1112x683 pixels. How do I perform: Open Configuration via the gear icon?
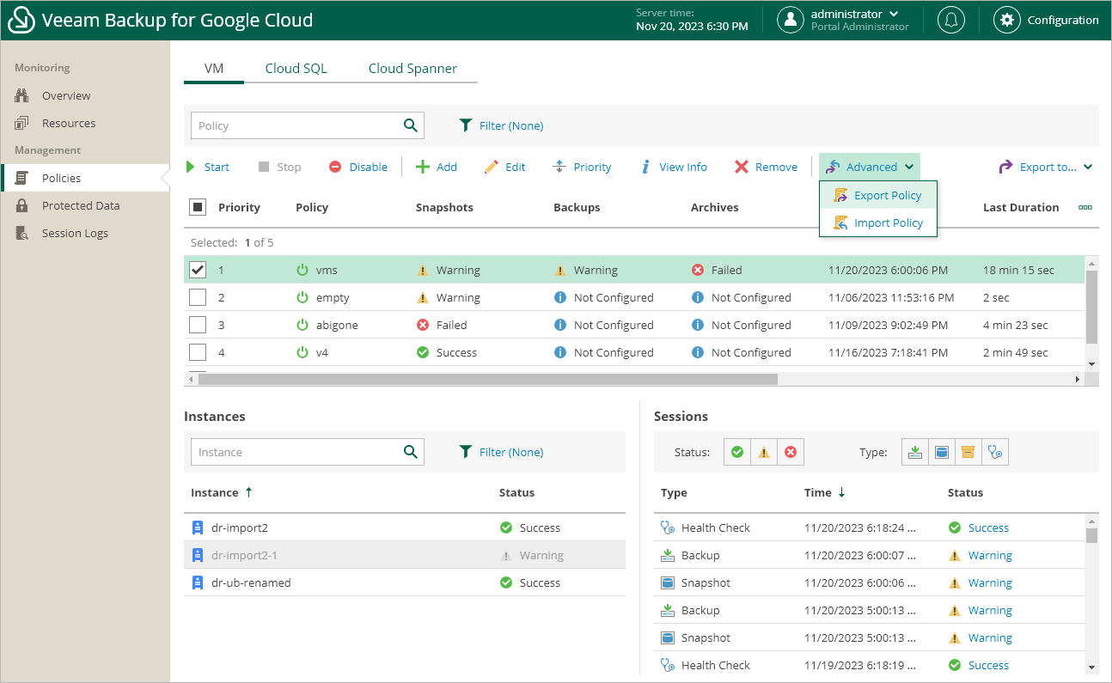click(x=1007, y=21)
